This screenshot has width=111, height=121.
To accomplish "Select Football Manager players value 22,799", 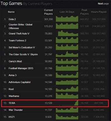I will coord(48,68).
